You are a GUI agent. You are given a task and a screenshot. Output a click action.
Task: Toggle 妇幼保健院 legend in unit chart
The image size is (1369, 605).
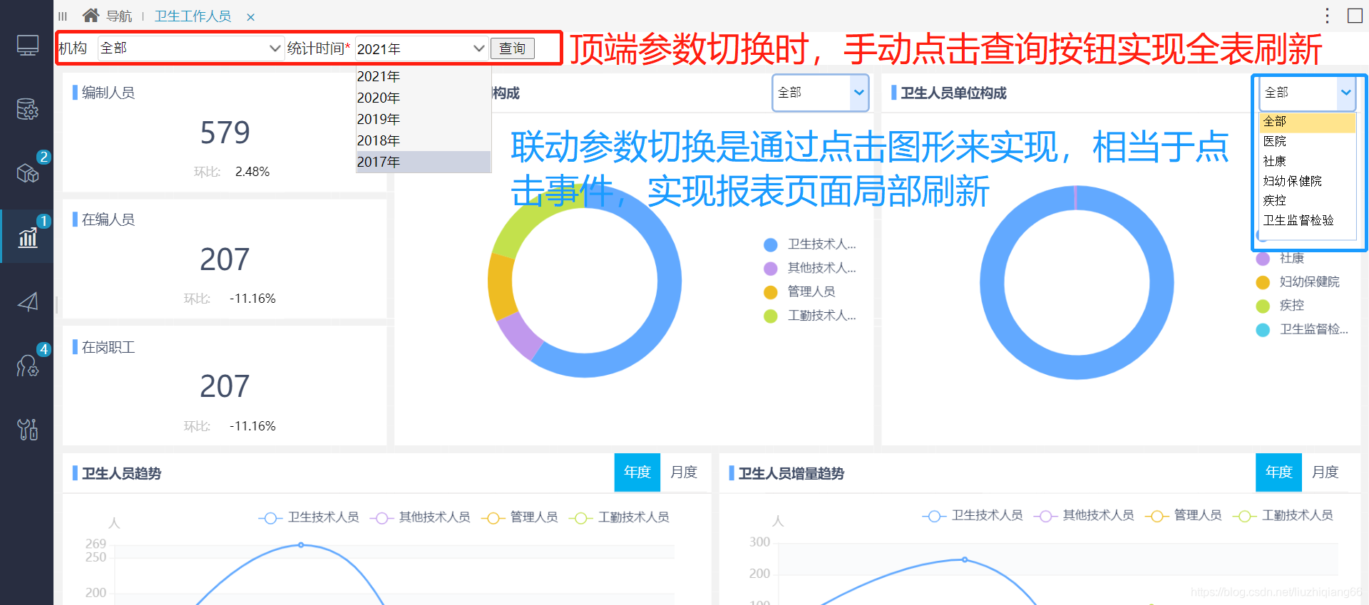click(1298, 282)
